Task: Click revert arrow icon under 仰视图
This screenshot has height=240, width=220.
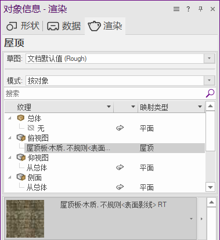Action: coord(120,168)
